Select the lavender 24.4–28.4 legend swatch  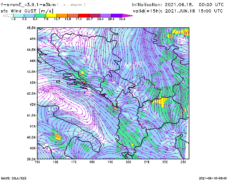click(105, 15)
